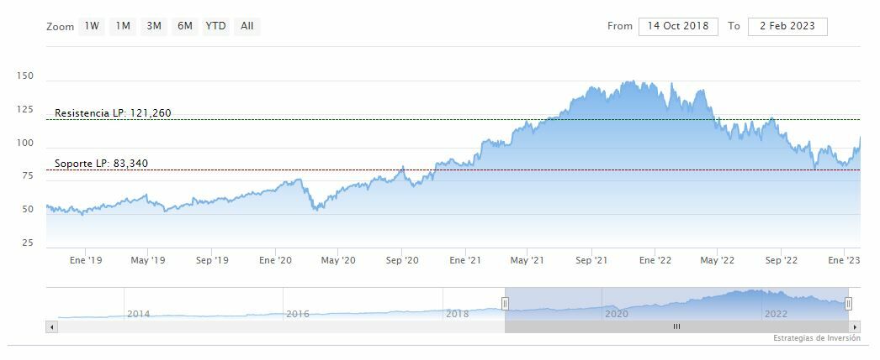Set zoom to 3M

(154, 26)
